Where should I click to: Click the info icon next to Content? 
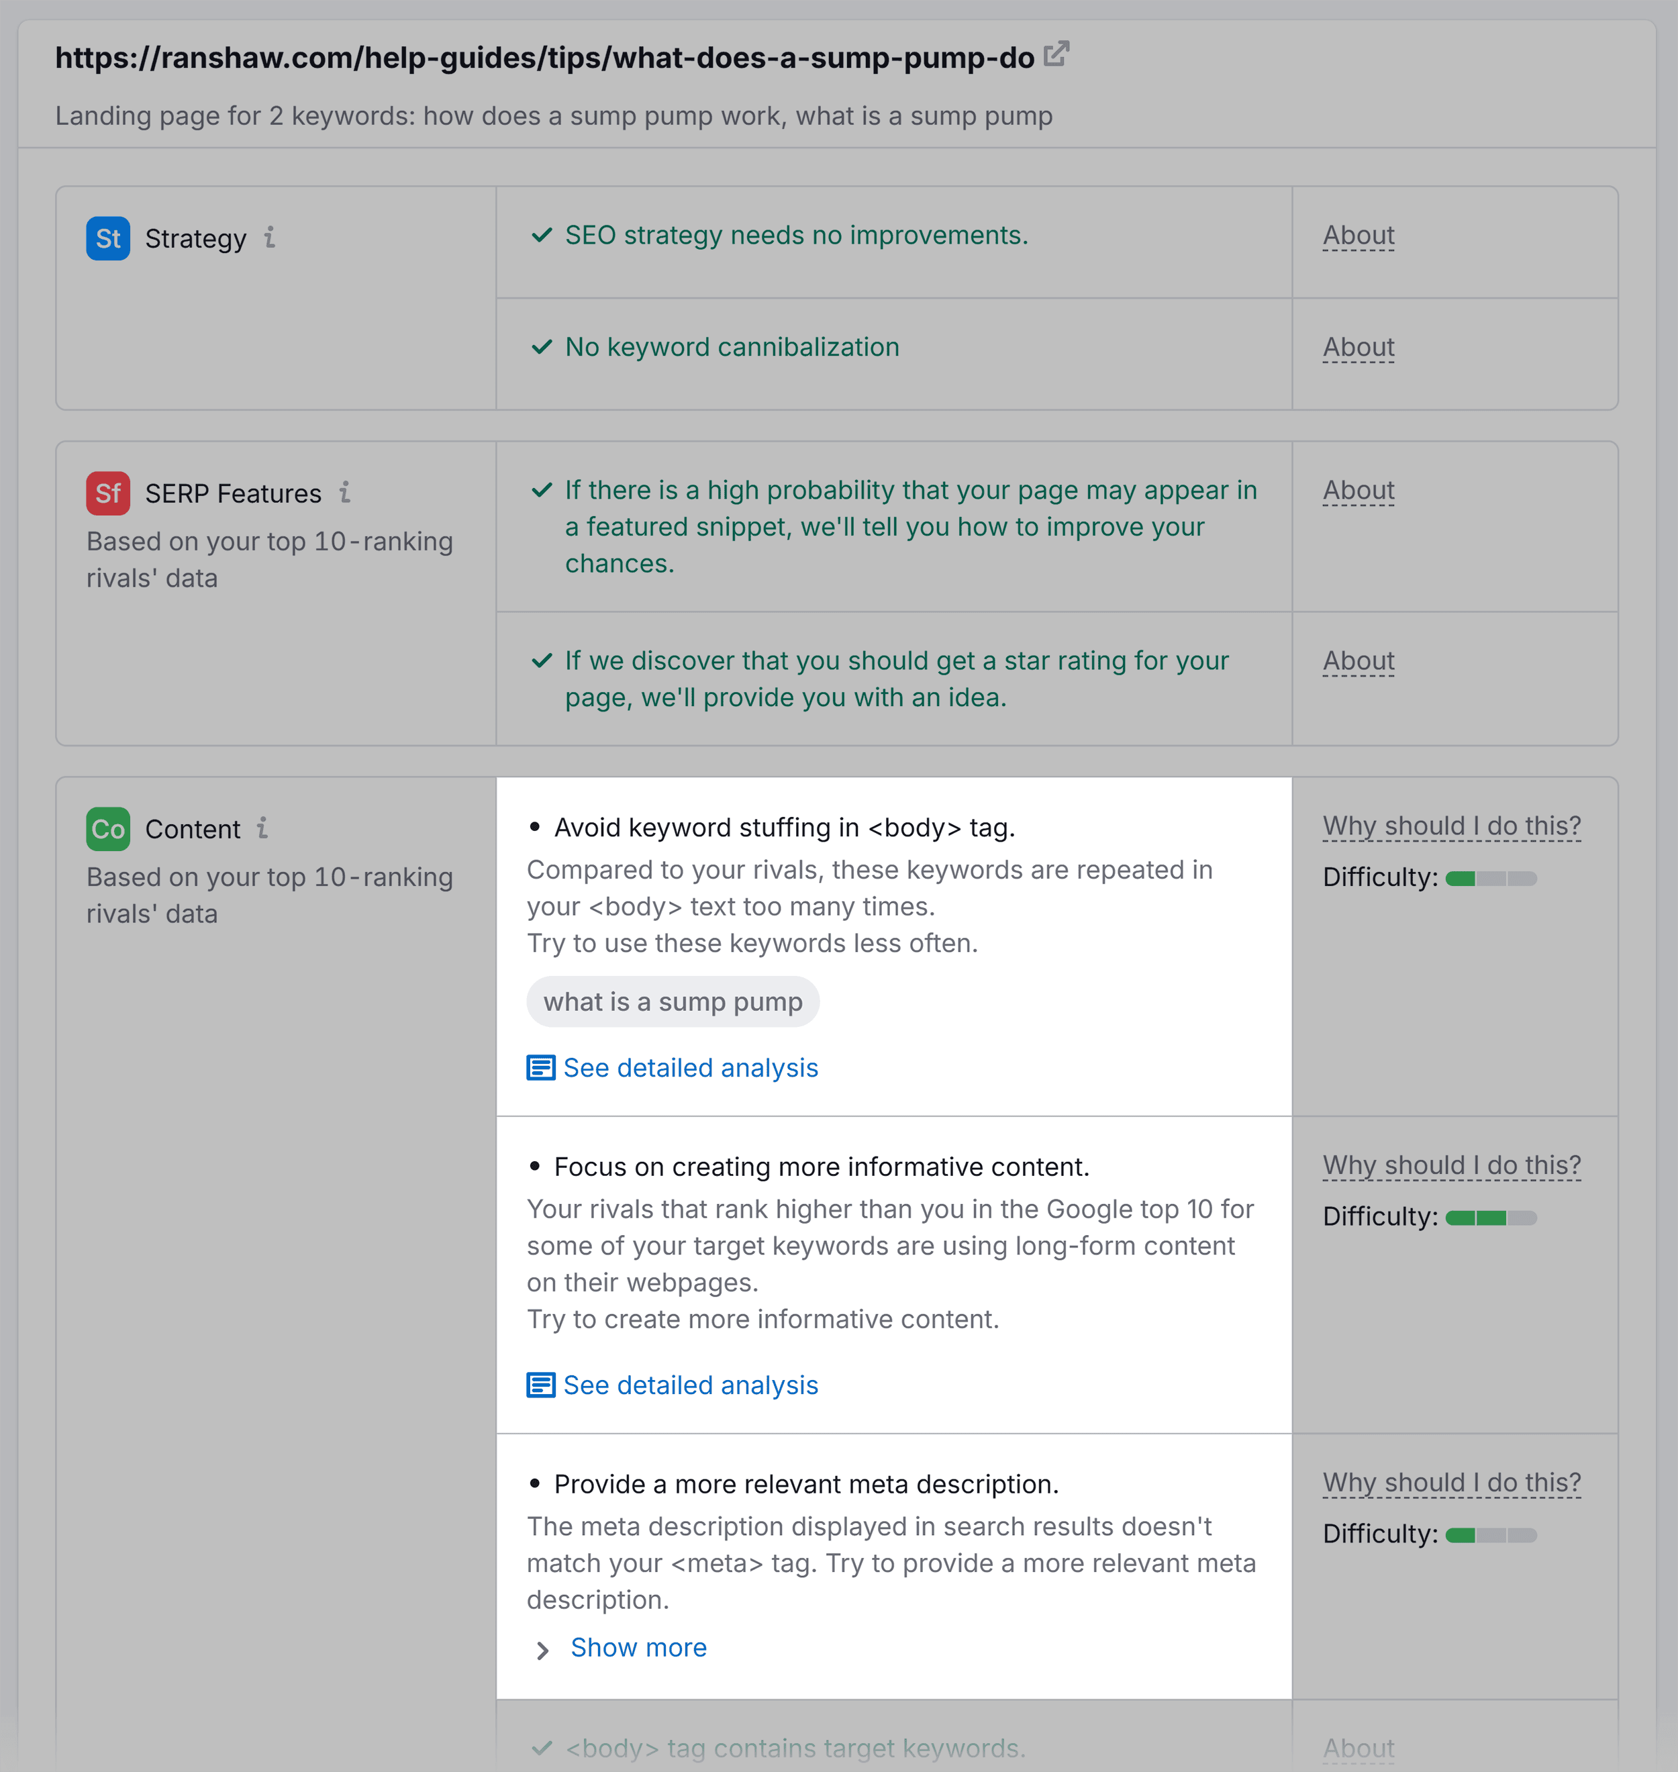pos(262,829)
